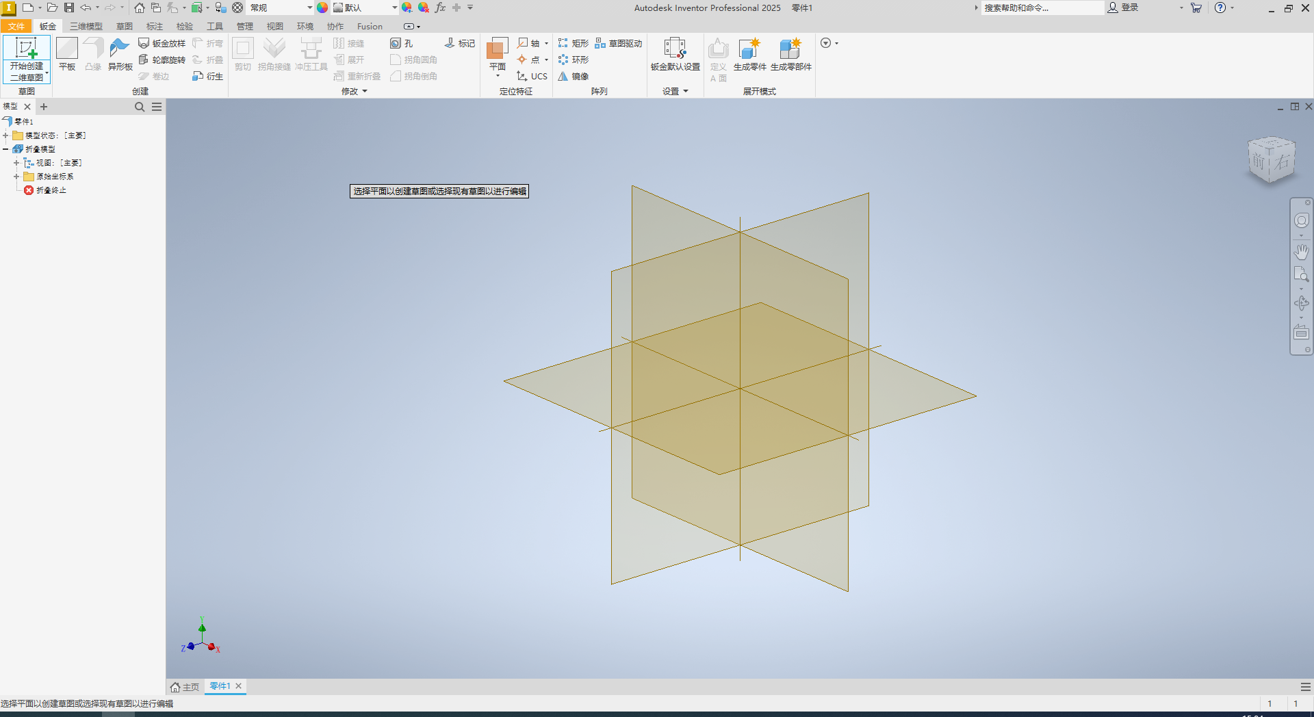Image resolution: width=1314 pixels, height=717 pixels.
Task: Switch to the 三维模型 ribbon tab
Action: click(x=86, y=26)
